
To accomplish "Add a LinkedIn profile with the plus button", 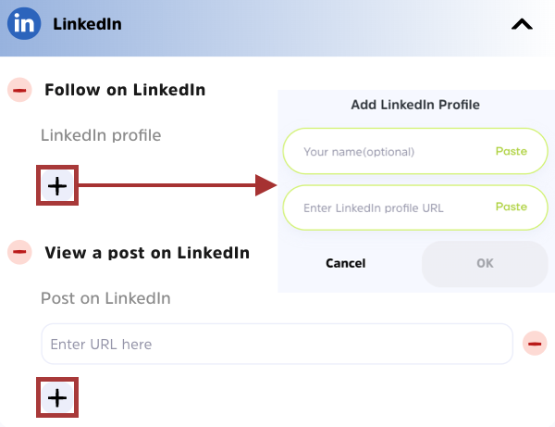I will click(57, 186).
